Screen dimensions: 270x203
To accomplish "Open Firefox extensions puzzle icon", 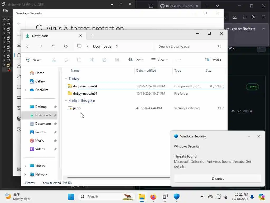I will click(244, 17).
